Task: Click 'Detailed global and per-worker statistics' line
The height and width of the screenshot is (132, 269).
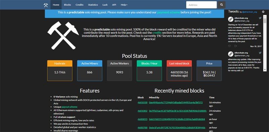Action: click(75, 127)
